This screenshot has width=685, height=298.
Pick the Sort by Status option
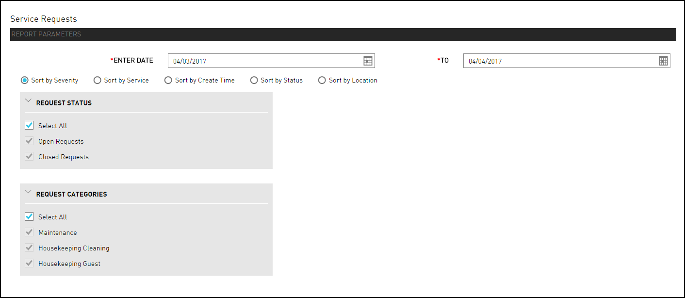pos(254,80)
